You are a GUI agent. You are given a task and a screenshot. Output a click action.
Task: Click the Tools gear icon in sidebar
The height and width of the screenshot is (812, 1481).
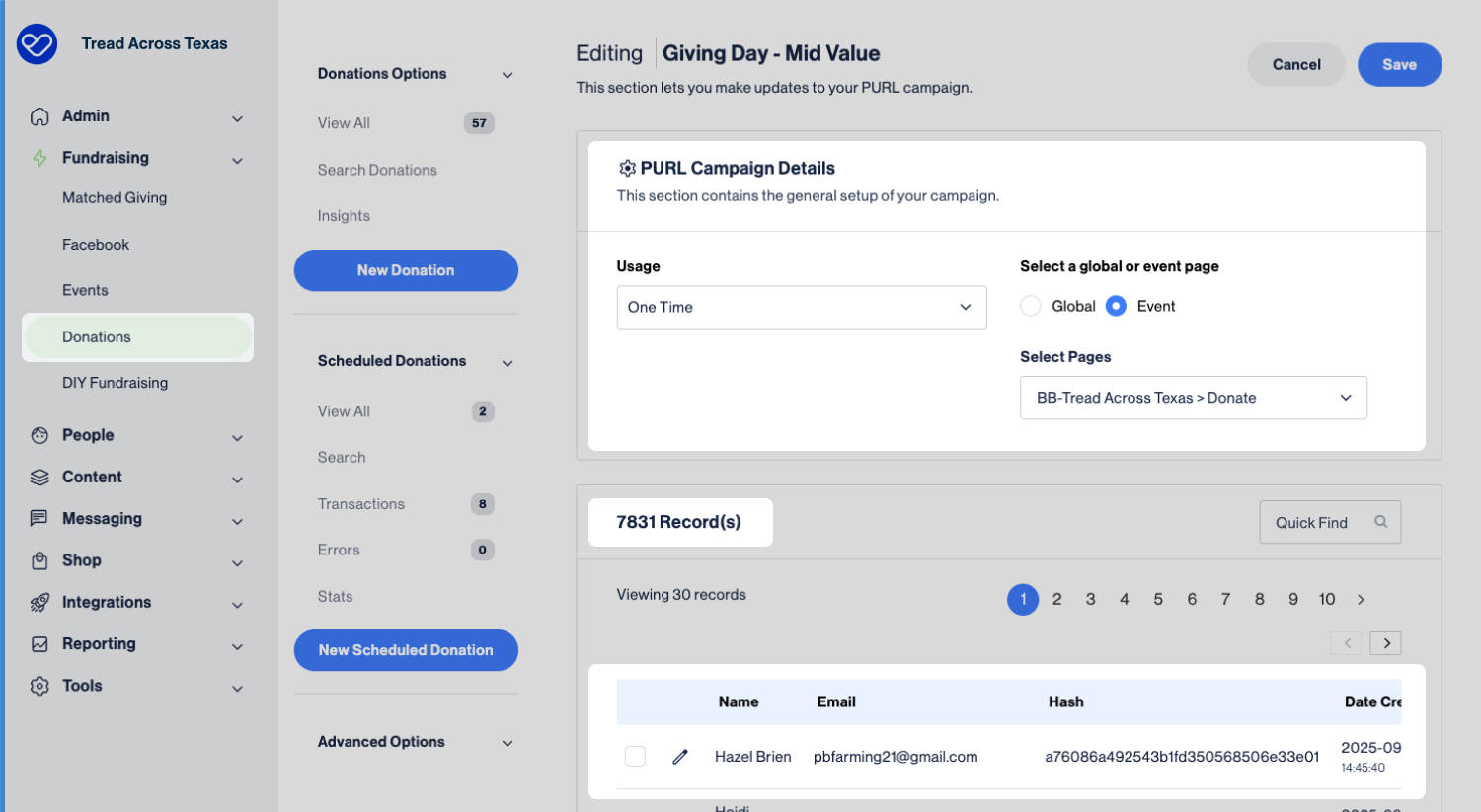[x=39, y=686]
